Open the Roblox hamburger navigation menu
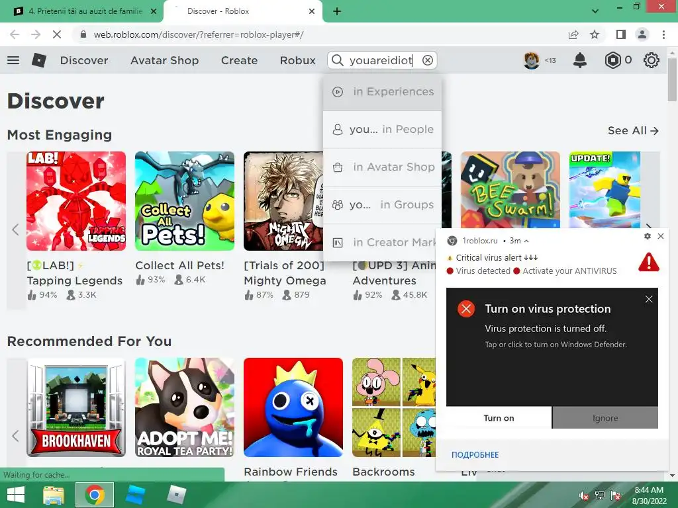 [x=13, y=60]
